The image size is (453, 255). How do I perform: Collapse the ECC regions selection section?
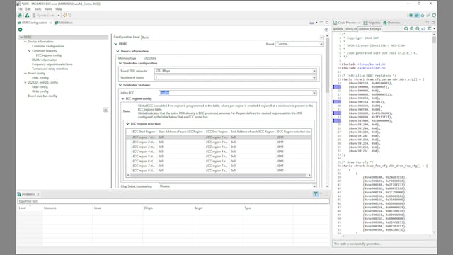(127, 124)
